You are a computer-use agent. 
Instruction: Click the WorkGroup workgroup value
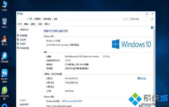point(69,91)
